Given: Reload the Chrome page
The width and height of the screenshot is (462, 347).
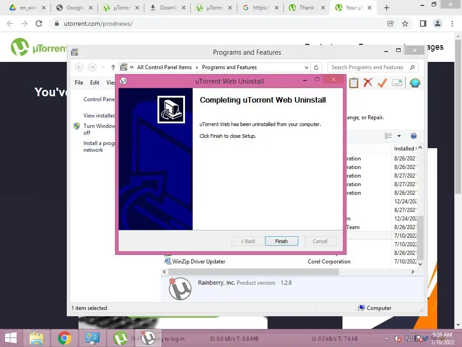Looking at the screenshot, I should point(39,23).
